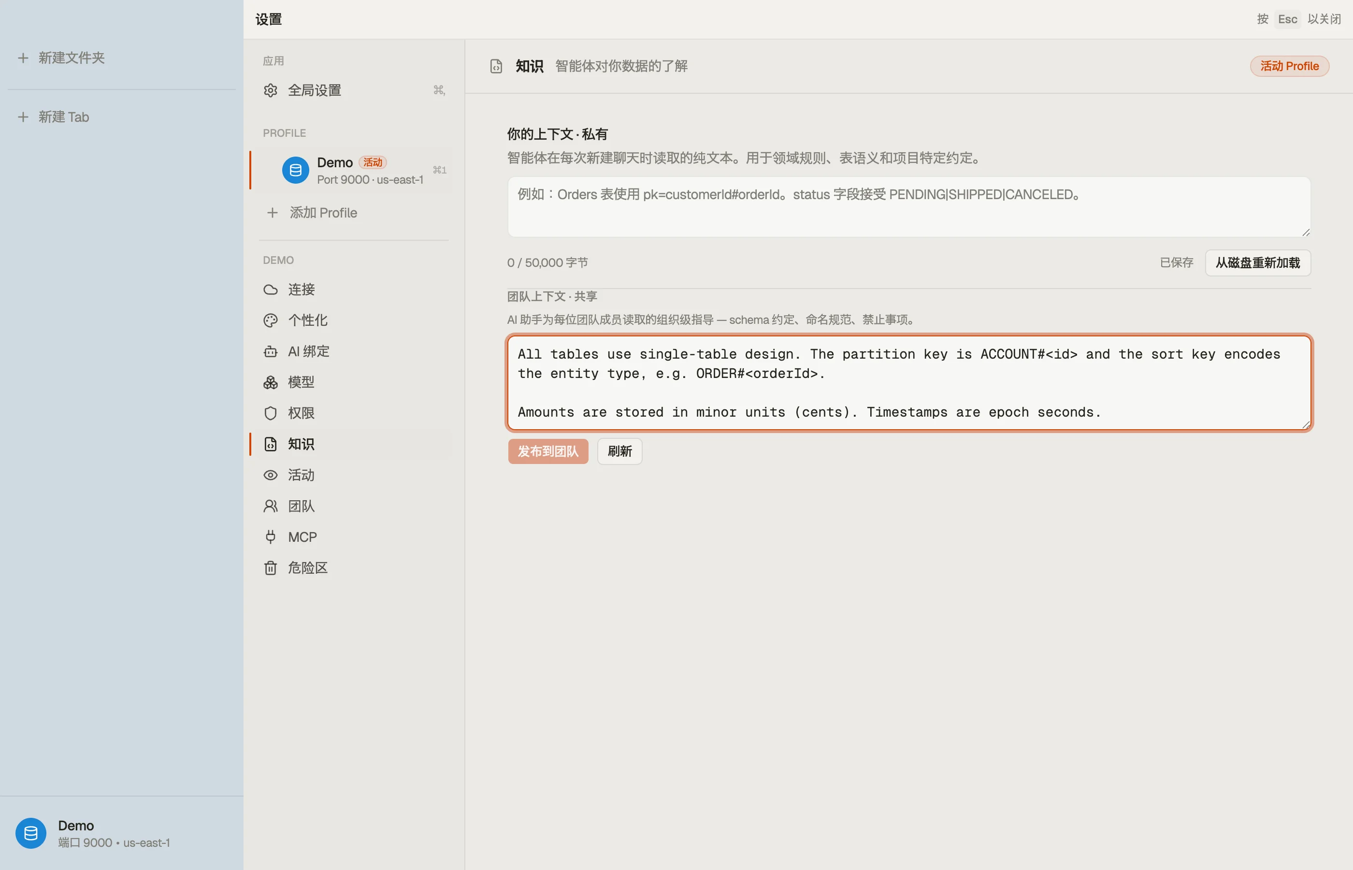This screenshot has width=1353, height=870.
Task: Click the plug icon next to MCP
Action: 271,536
